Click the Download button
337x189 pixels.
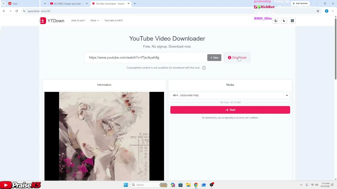pos(237,57)
